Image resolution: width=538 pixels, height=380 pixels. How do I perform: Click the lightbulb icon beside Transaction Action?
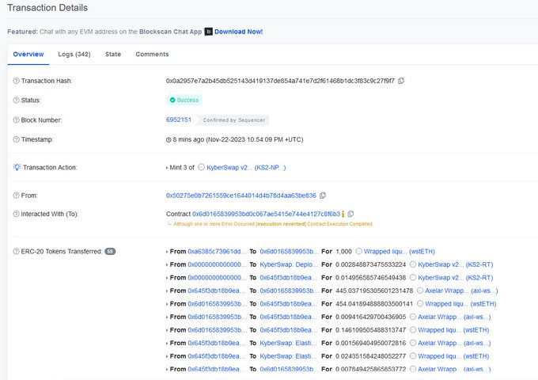[x=17, y=167]
